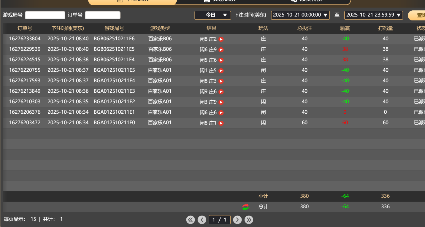Open the middle tab in top bar
The width and height of the screenshot is (425, 227).
pyautogui.click(x=220, y=1)
